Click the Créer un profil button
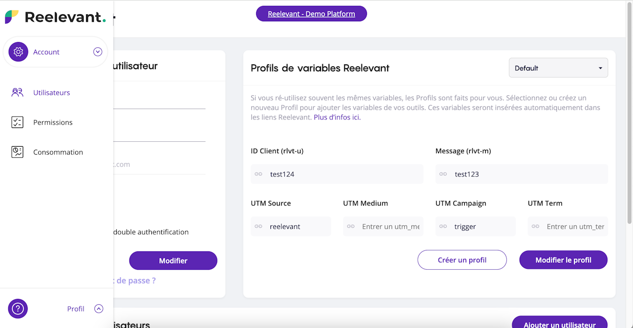This screenshot has width=633, height=328. tap(462, 260)
